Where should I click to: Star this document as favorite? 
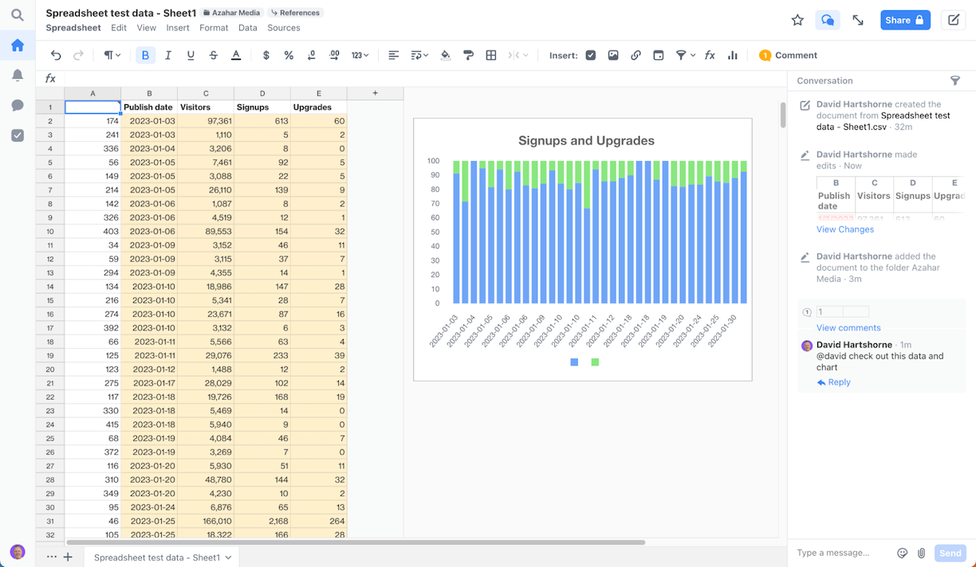[797, 20]
